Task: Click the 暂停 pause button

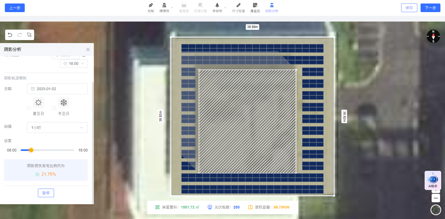Action: click(46, 193)
